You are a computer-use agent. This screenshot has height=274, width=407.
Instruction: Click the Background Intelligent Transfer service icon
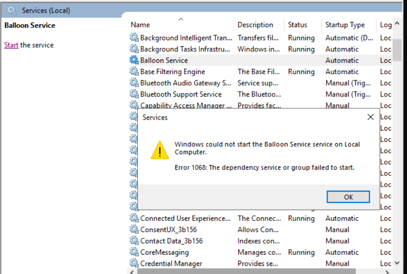point(134,38)
